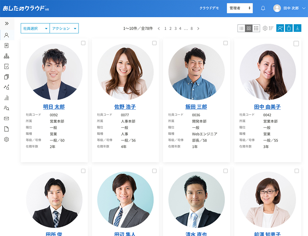The image size is (308, 236).
Task: Switch to small grid view icon
Action: tap(256, 28)
